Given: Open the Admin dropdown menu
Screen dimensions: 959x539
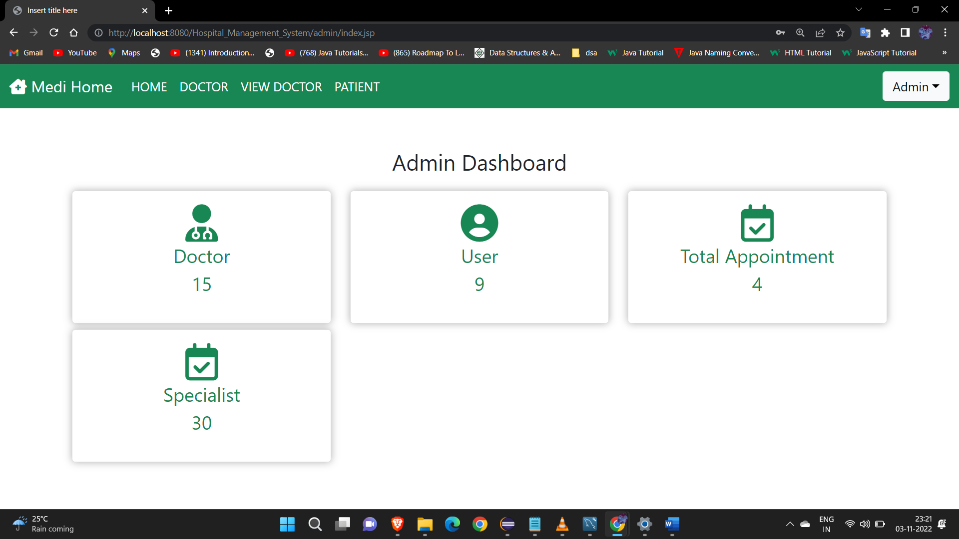Looking at the screenshot, I should coord(916,86).
